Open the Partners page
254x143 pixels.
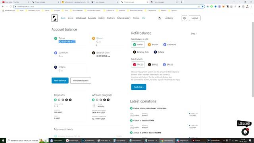coord(111,18)
